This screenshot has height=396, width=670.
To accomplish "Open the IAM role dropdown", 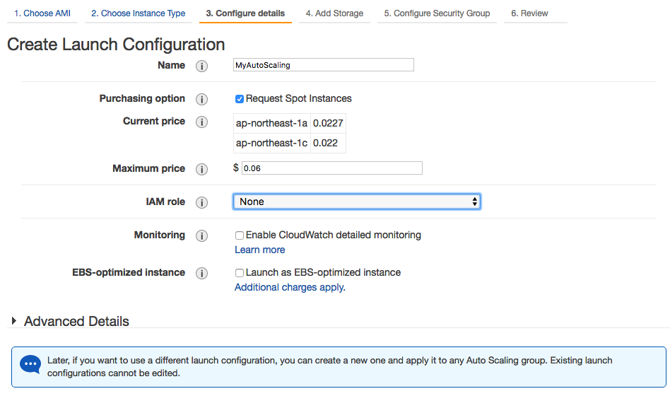I will tap(357, 202).
